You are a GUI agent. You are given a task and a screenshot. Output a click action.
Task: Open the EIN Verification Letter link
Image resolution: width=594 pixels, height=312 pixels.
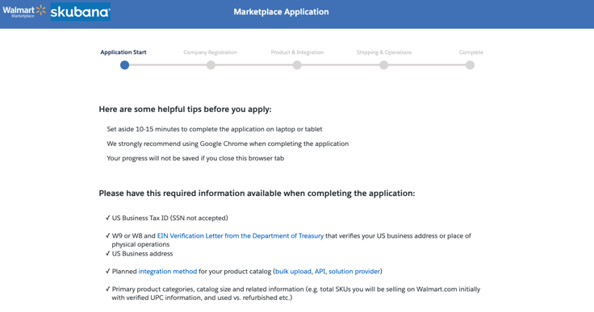pyautogui.click(x=241, y=236)
